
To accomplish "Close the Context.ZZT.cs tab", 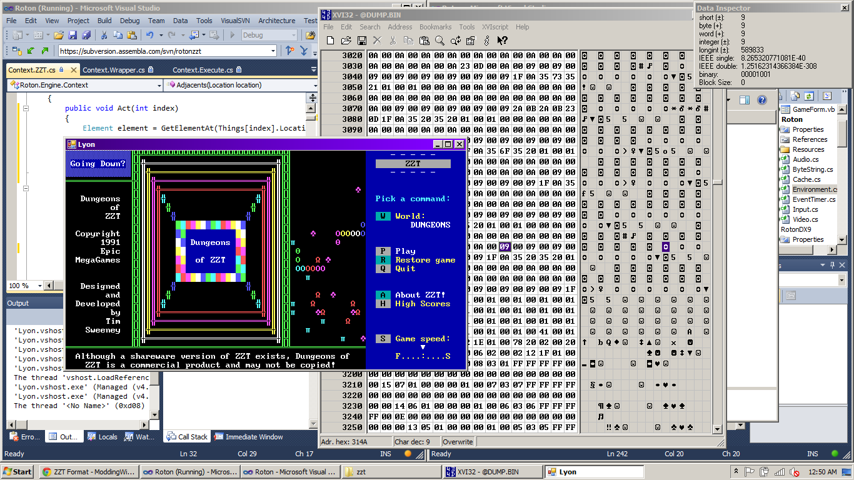I will (x=73, y=70).
